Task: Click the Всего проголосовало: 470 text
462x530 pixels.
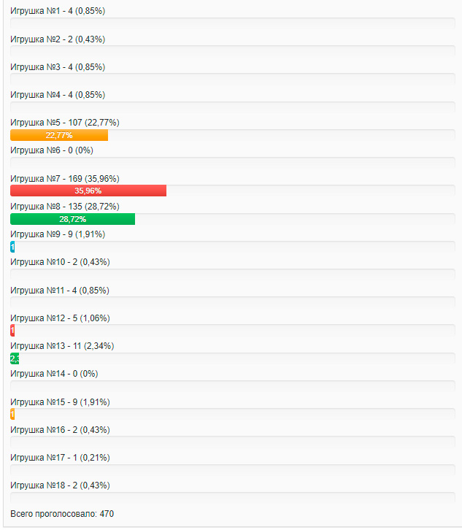Action: click(62, 514)
